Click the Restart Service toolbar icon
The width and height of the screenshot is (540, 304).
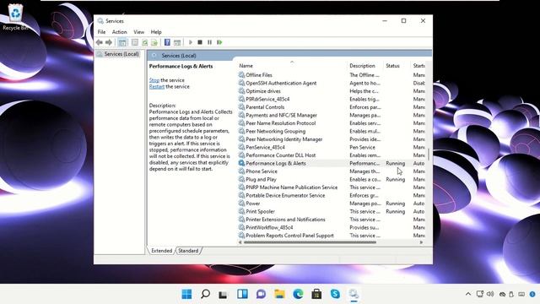point(219,42)
